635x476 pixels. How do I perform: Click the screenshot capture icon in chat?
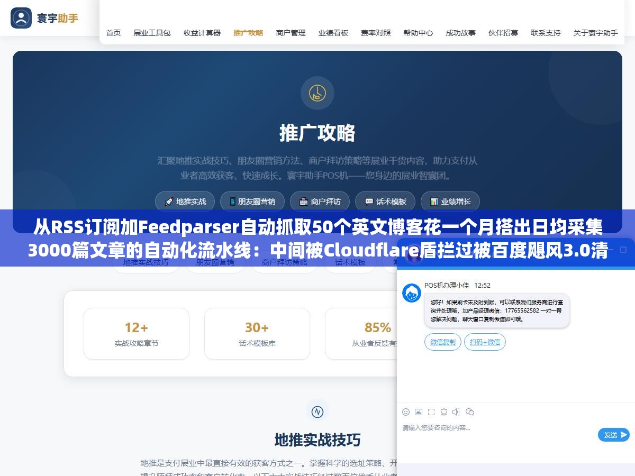[x=431, y=412]
